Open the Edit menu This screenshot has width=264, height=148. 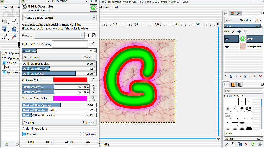tap(12, 7)
